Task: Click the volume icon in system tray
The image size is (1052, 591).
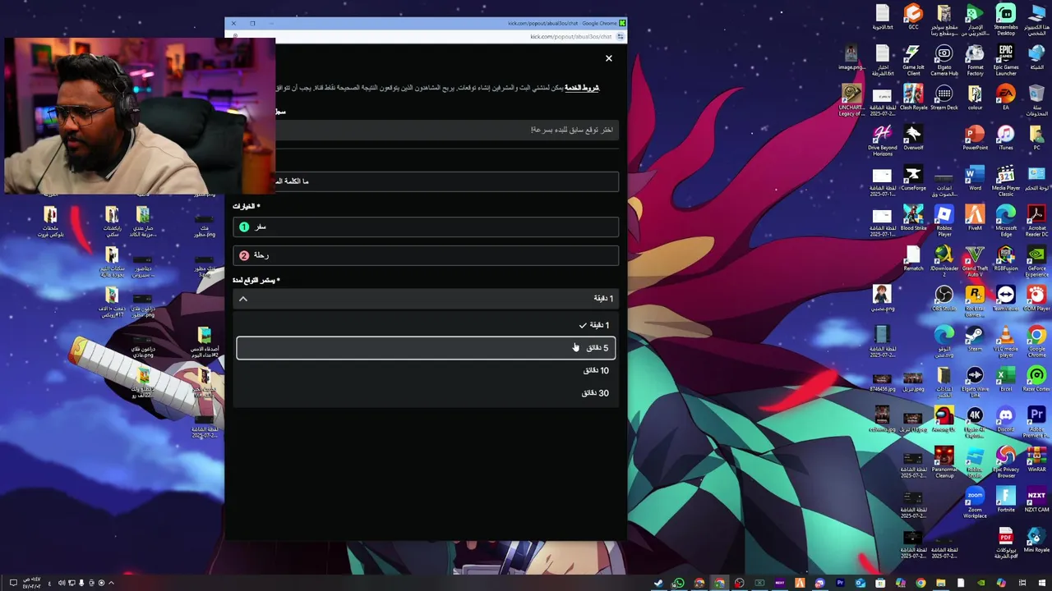Action: point(62,584)
